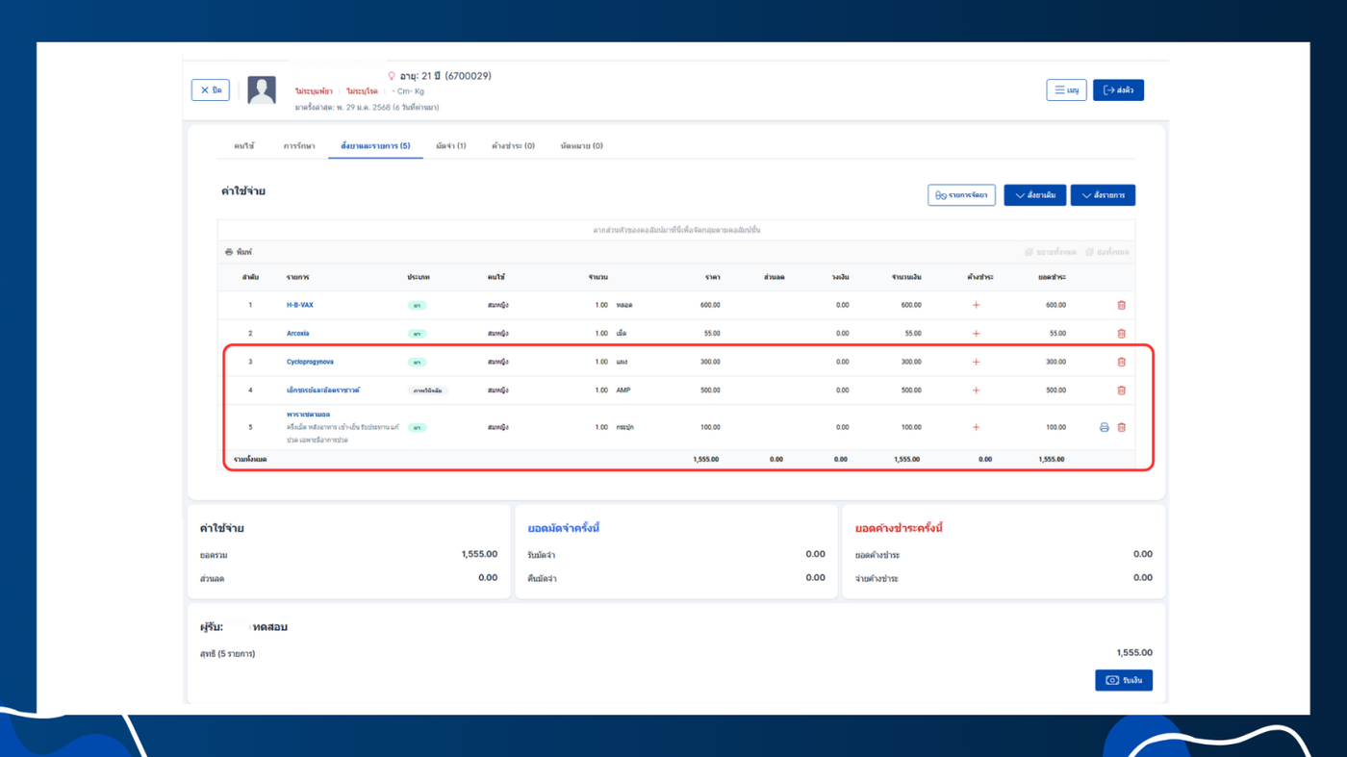Open the Cycloprogynova item link
The image size is (1347, 757).
(310, 363)
